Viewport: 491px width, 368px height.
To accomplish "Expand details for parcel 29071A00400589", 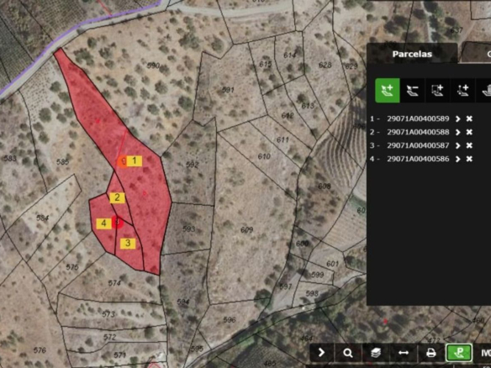I will click(458, 119).
